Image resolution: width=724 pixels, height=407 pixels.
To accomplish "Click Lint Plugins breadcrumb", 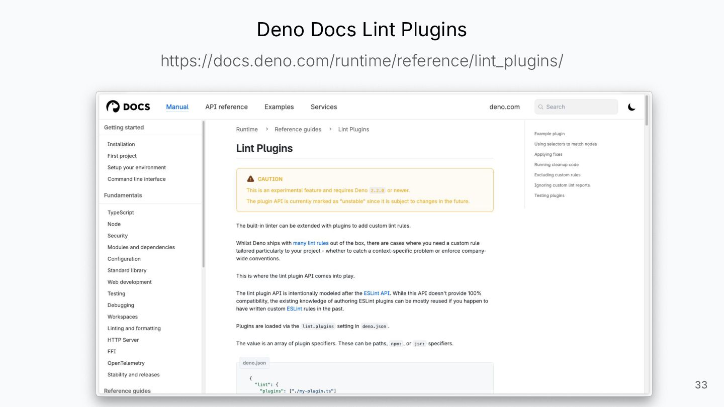I will [354, 129].
